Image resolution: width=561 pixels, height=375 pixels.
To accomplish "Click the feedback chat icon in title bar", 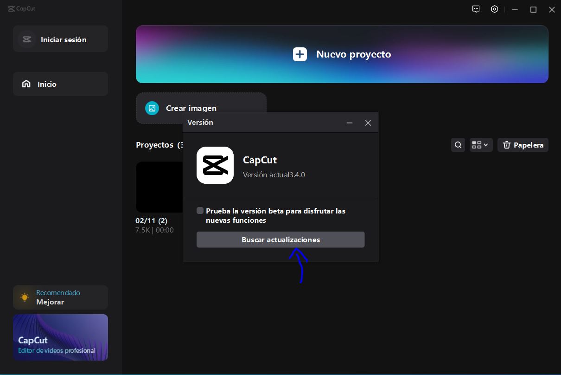I will pos(476,9).
